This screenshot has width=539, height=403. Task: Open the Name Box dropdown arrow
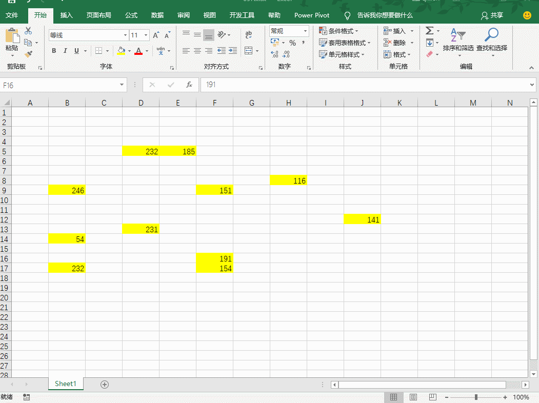point(122,85)
